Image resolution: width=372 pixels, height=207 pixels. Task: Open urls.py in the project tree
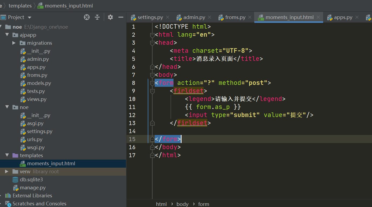click(35, 139)
